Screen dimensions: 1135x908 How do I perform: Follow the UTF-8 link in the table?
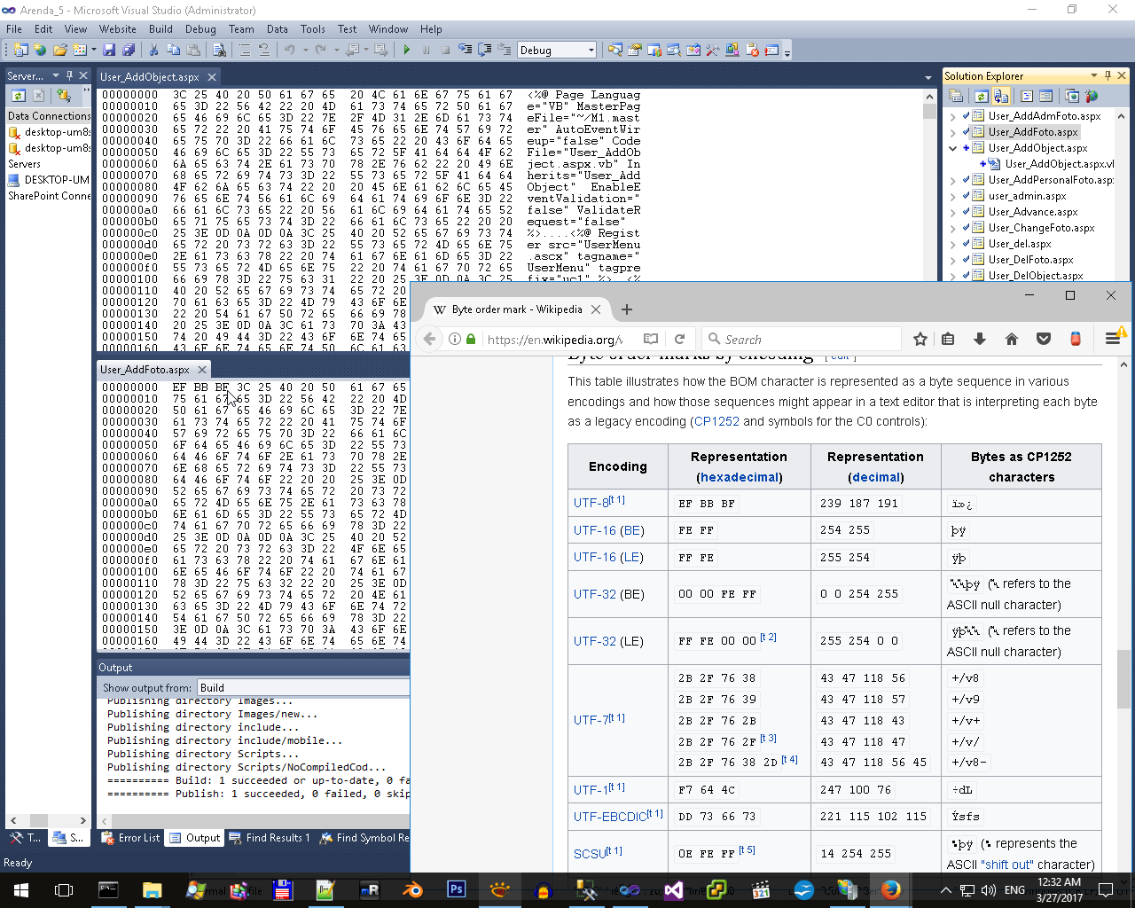(x=591, y=503)
